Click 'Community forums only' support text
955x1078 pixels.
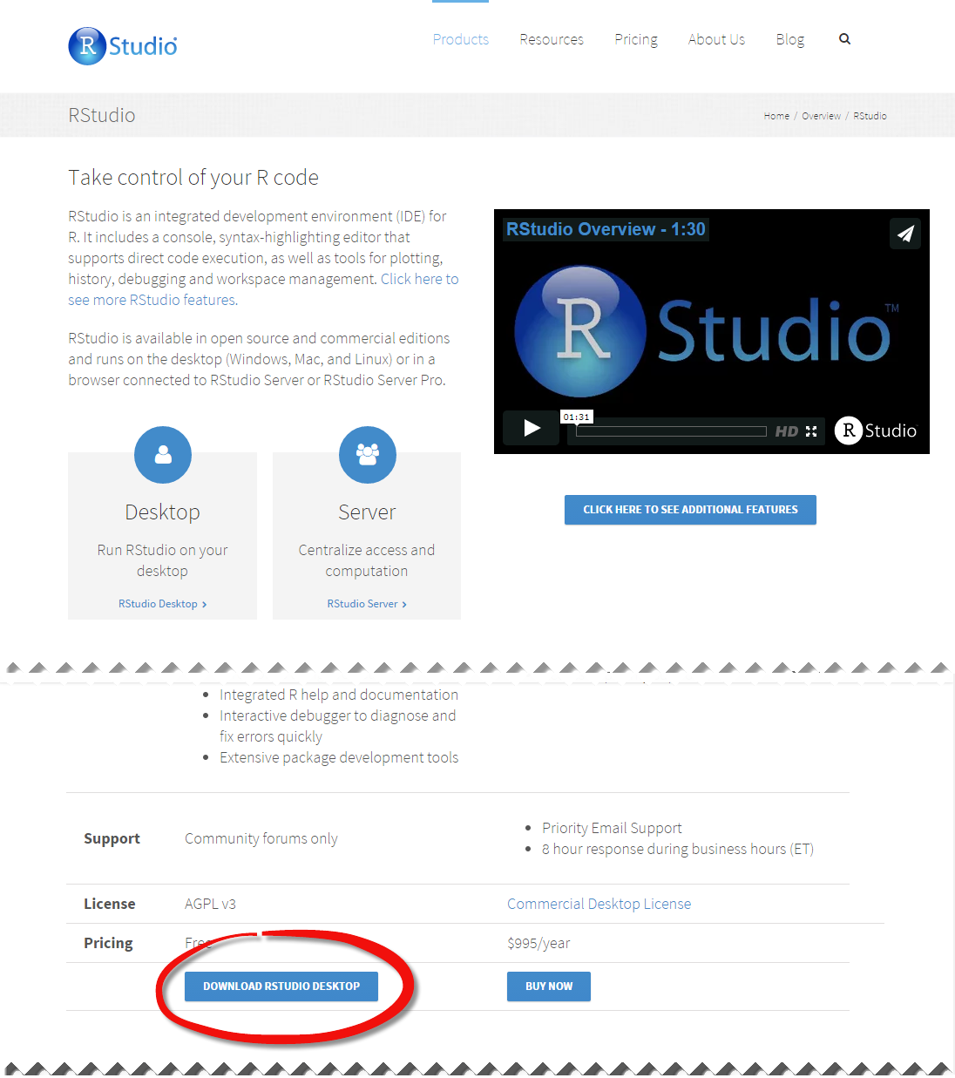(x=261, y=838)
